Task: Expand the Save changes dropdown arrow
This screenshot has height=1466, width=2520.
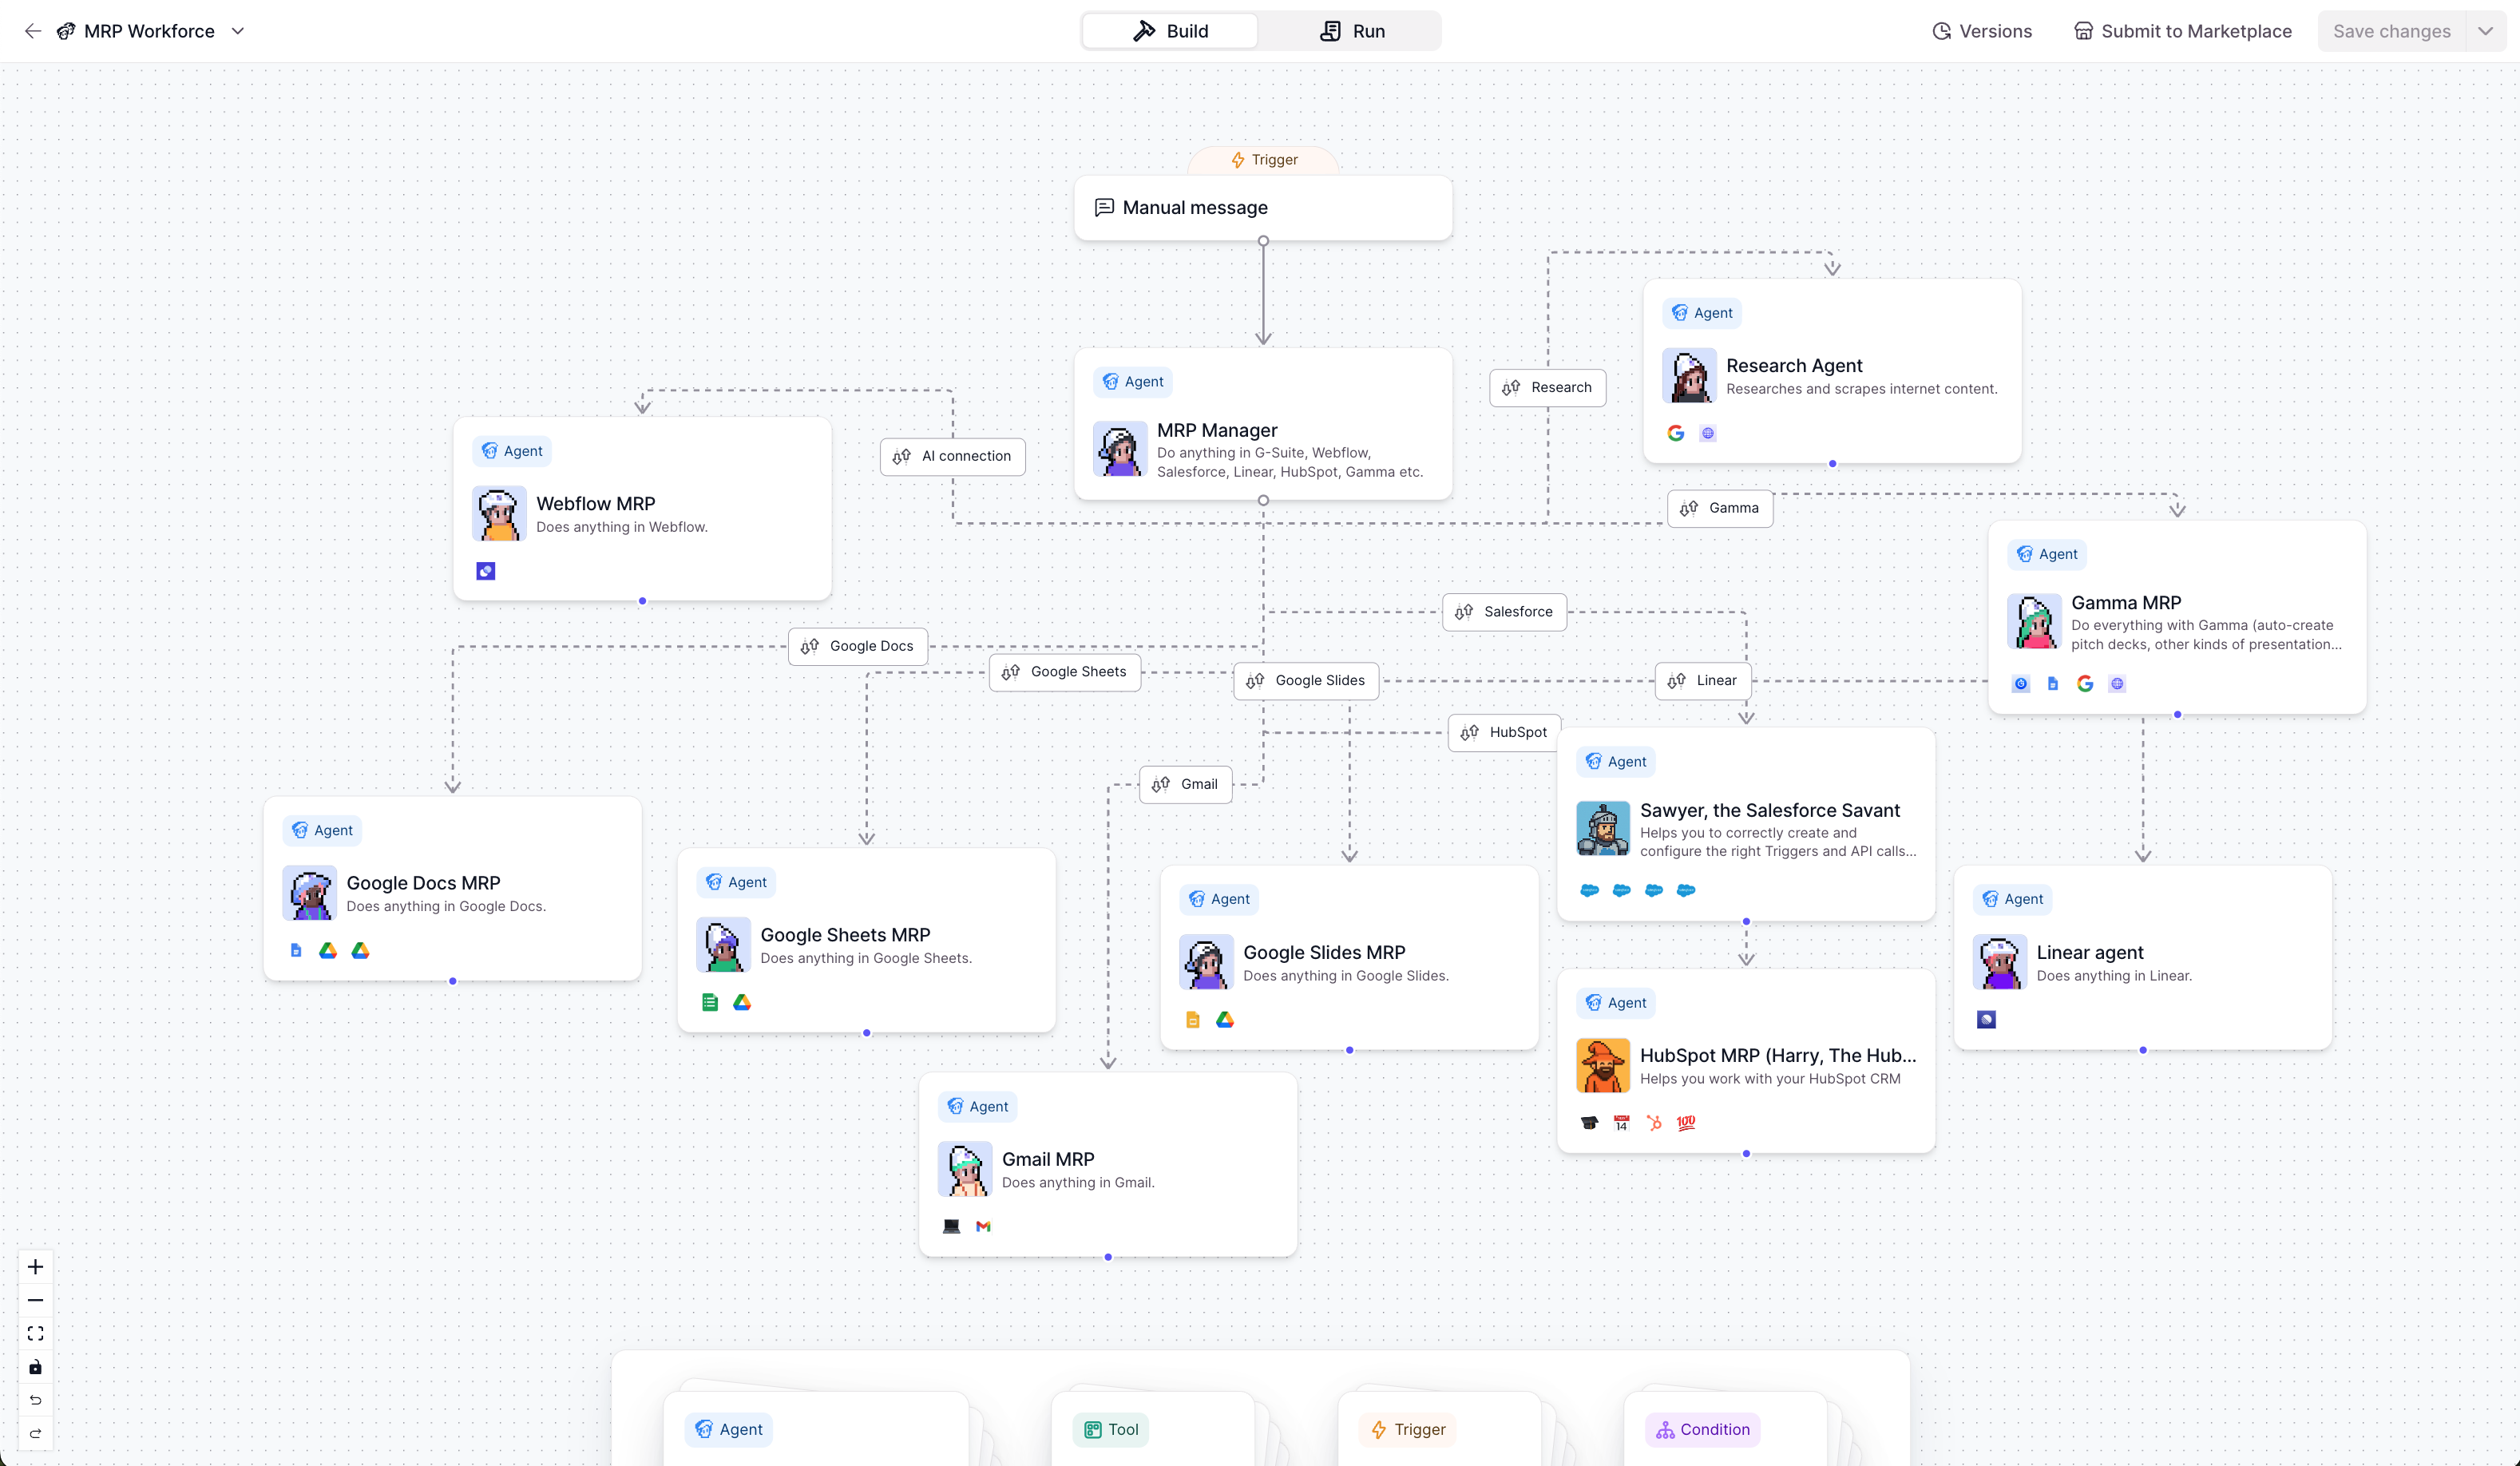Action: click(x=2485, y=31)
